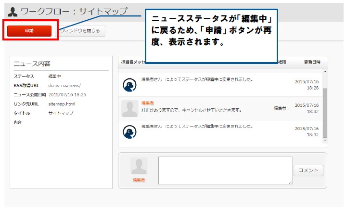The height and width of the screenshot is (209, 346).
Task: Click the message list scrollbar thumb
Action: 325,113
